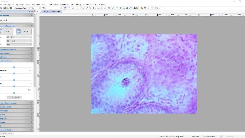Open the Обработка menu
Viewport: 245px width, 138px height.
[64, 5]
